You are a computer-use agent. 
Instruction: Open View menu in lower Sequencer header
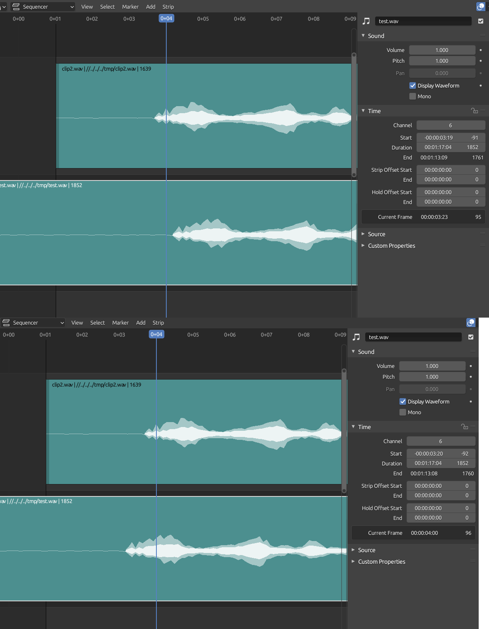(77, 323)
